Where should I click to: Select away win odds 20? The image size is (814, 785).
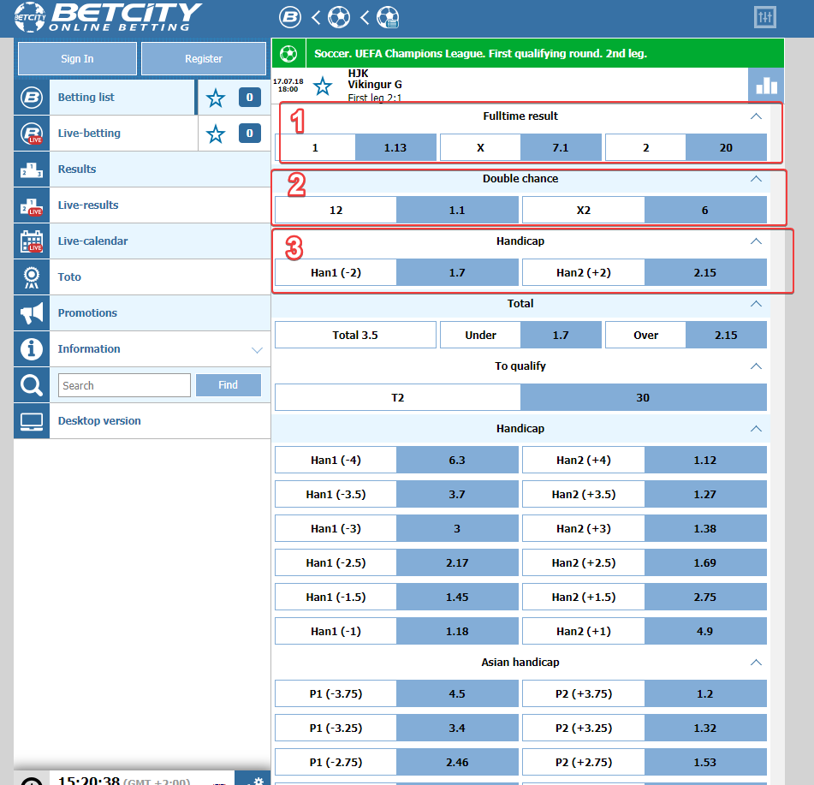726,147
